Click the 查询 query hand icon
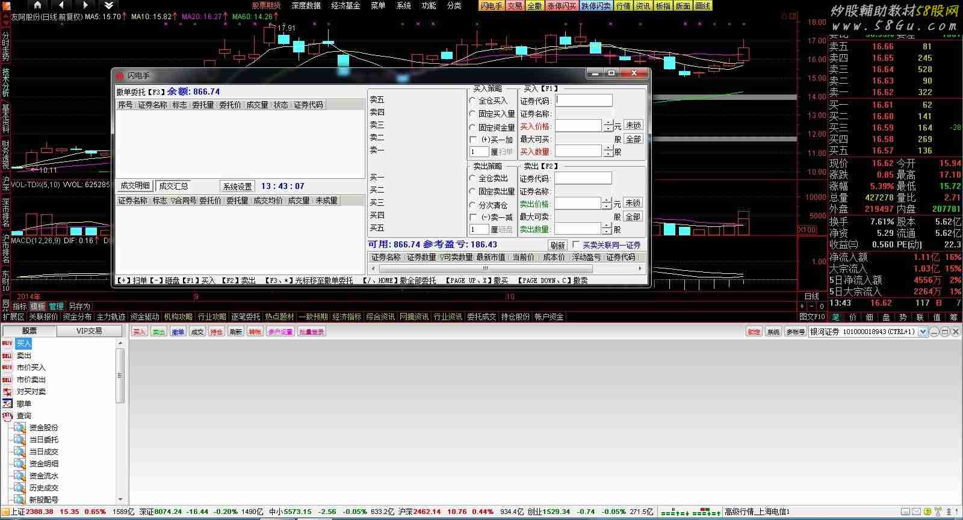Image resolution: width=963 pixels, height=520 pixels. (7, 415)
